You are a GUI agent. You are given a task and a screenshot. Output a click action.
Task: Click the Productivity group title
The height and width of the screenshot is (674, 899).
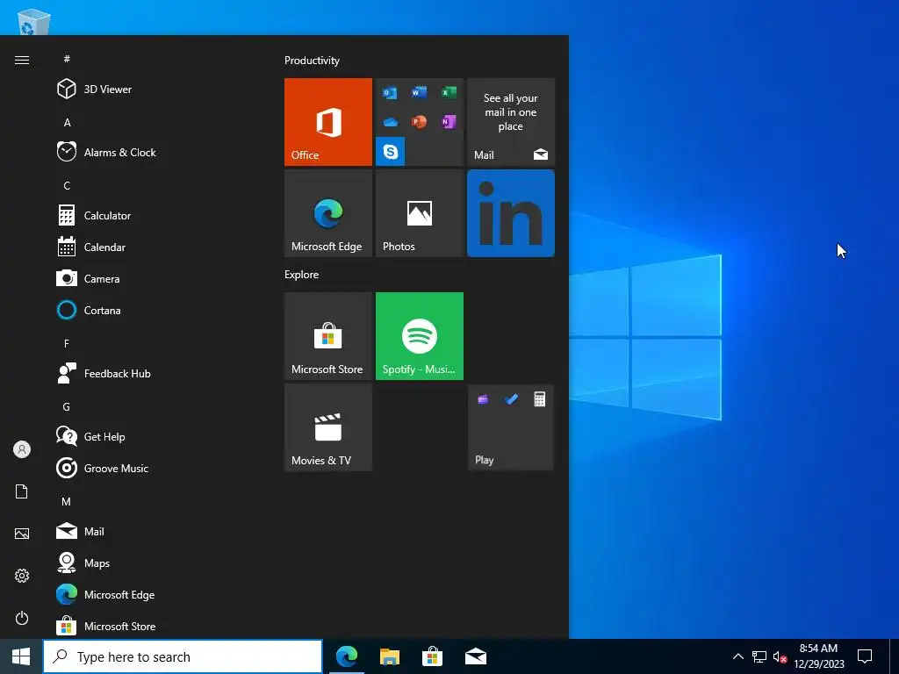point(312,61)
